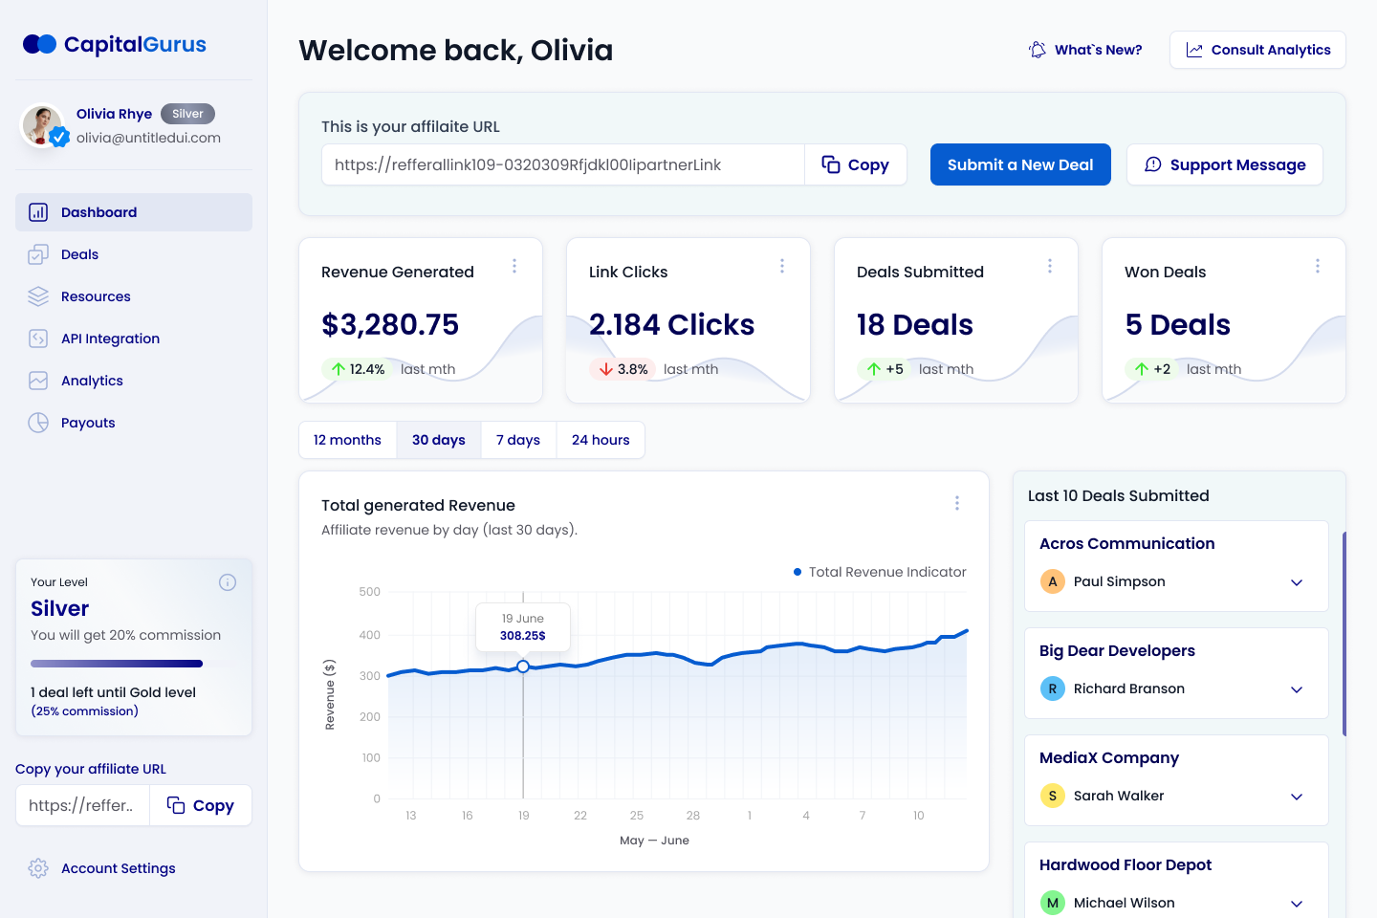The height and width of the screenshot is (918, 1377).
Task: Open the Account Settings gear icon
Action: coord(38,868)
